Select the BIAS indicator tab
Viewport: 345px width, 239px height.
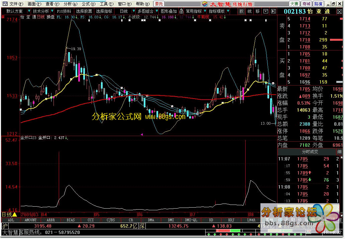pos(71,220)
